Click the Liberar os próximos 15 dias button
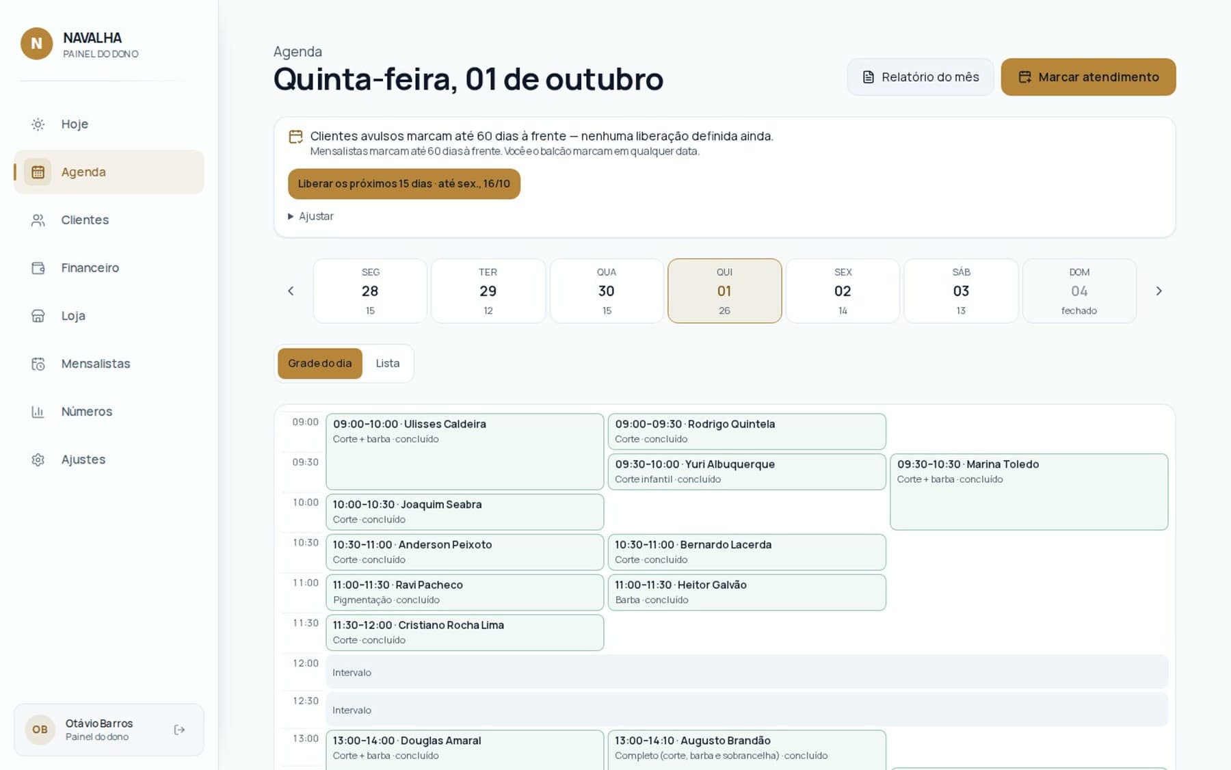Viewport: 1231px width, 770px height. click(x=404, y=184)
